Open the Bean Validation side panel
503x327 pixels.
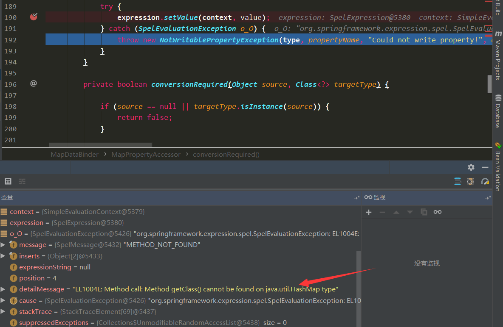pos(498,167)
